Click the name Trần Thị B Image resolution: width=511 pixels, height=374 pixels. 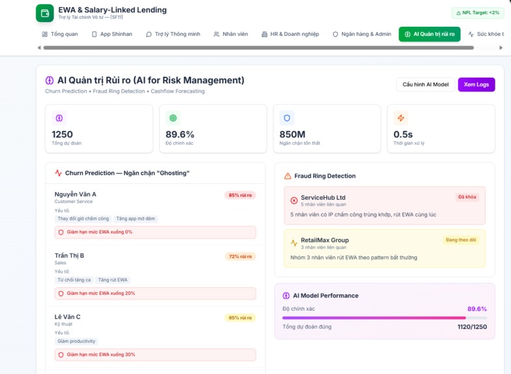point(69,256)
